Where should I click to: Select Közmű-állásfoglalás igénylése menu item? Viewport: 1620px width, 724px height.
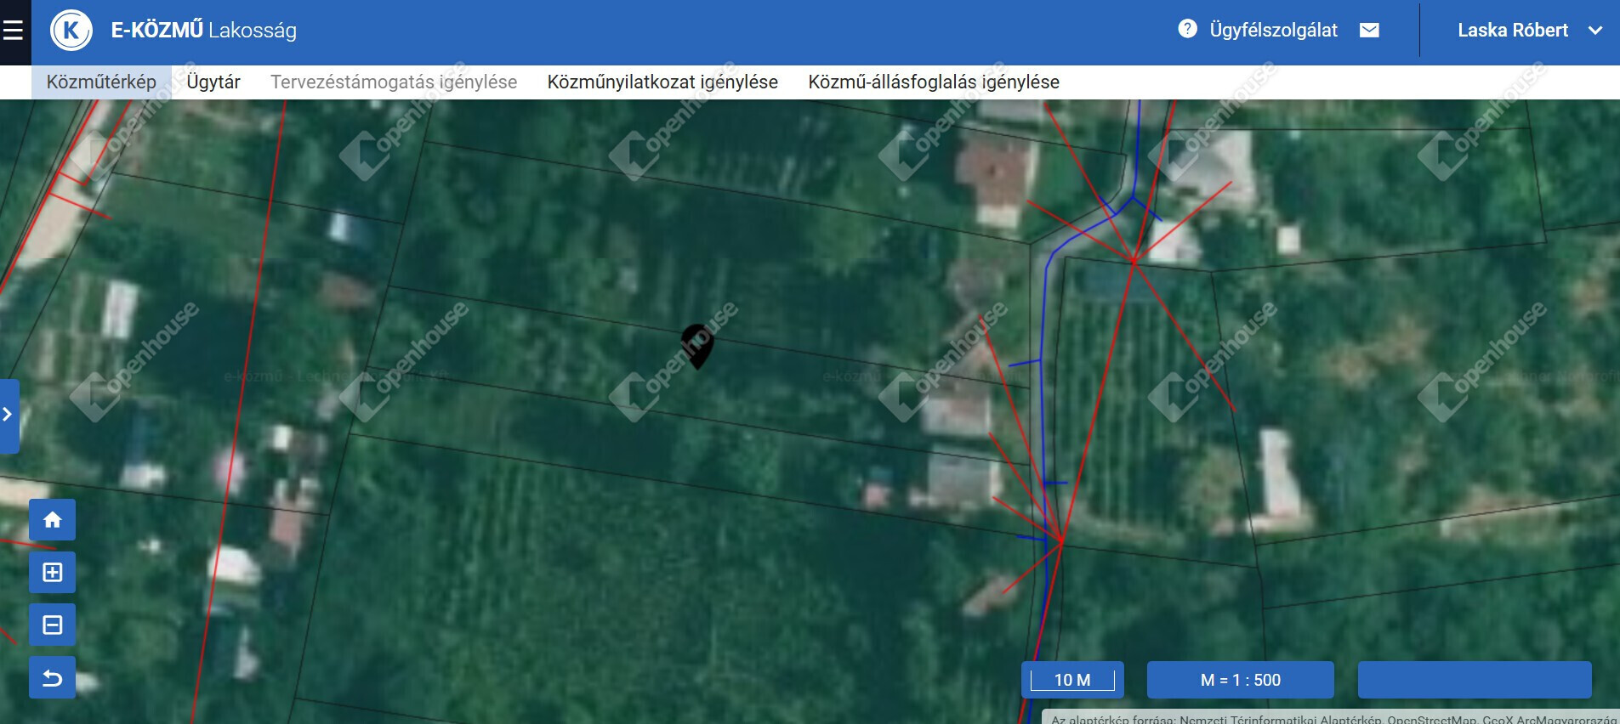pyautogui.click(x=934, y=82)
